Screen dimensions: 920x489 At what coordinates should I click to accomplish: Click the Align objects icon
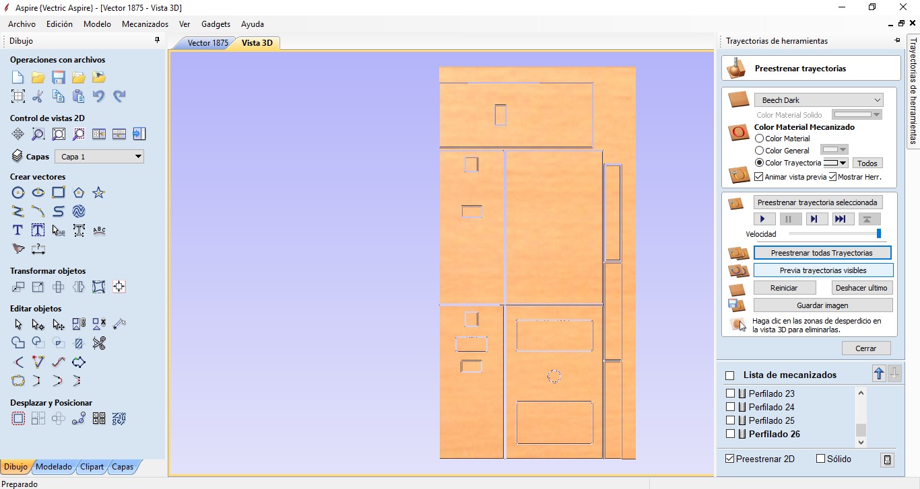(x=119, y=287)
